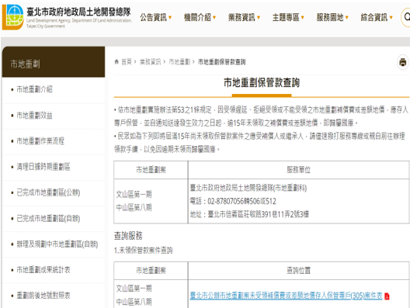The height and width of the screenshot is (308, 410).
Task: Click 首頁 breadcrumb link
Action: [127, 62]
